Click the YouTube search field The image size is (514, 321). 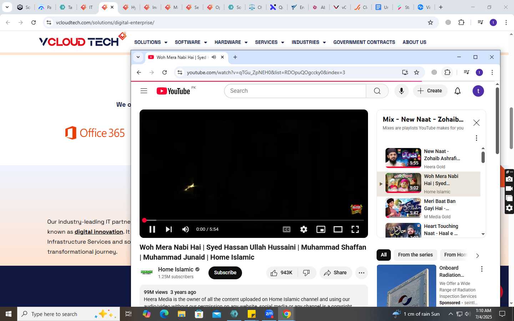pyautogui.click(x=295, y=91)
